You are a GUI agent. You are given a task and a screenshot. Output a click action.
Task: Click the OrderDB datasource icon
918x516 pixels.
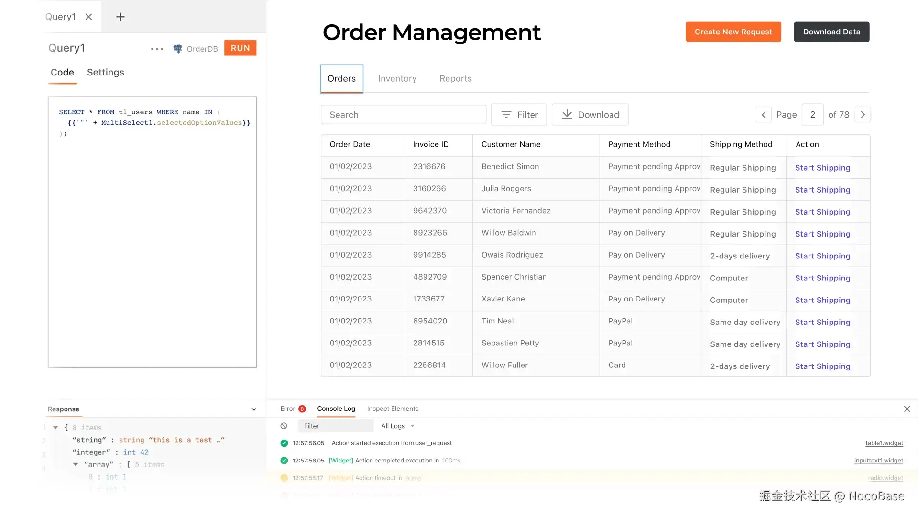pos(177,49)
